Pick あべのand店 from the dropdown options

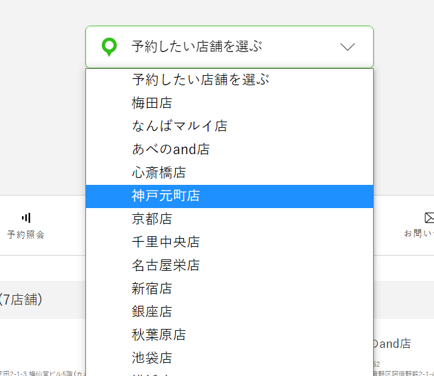(x=171, y=149)
